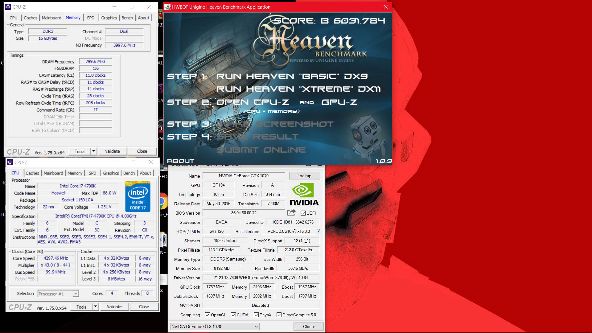The width and height of the screenshot is (592, 333).
Task: Open SPD tab in top CPU-Z window
Action: pyautogui.click(x=91, y=18)
